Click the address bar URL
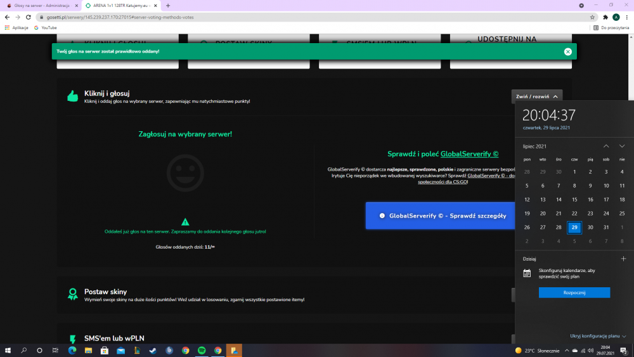 click(x=120, y=17)
